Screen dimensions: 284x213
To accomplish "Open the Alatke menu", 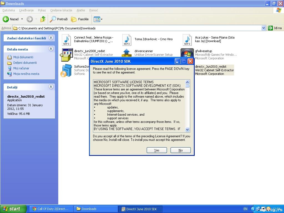I will [x=81, y=10].
